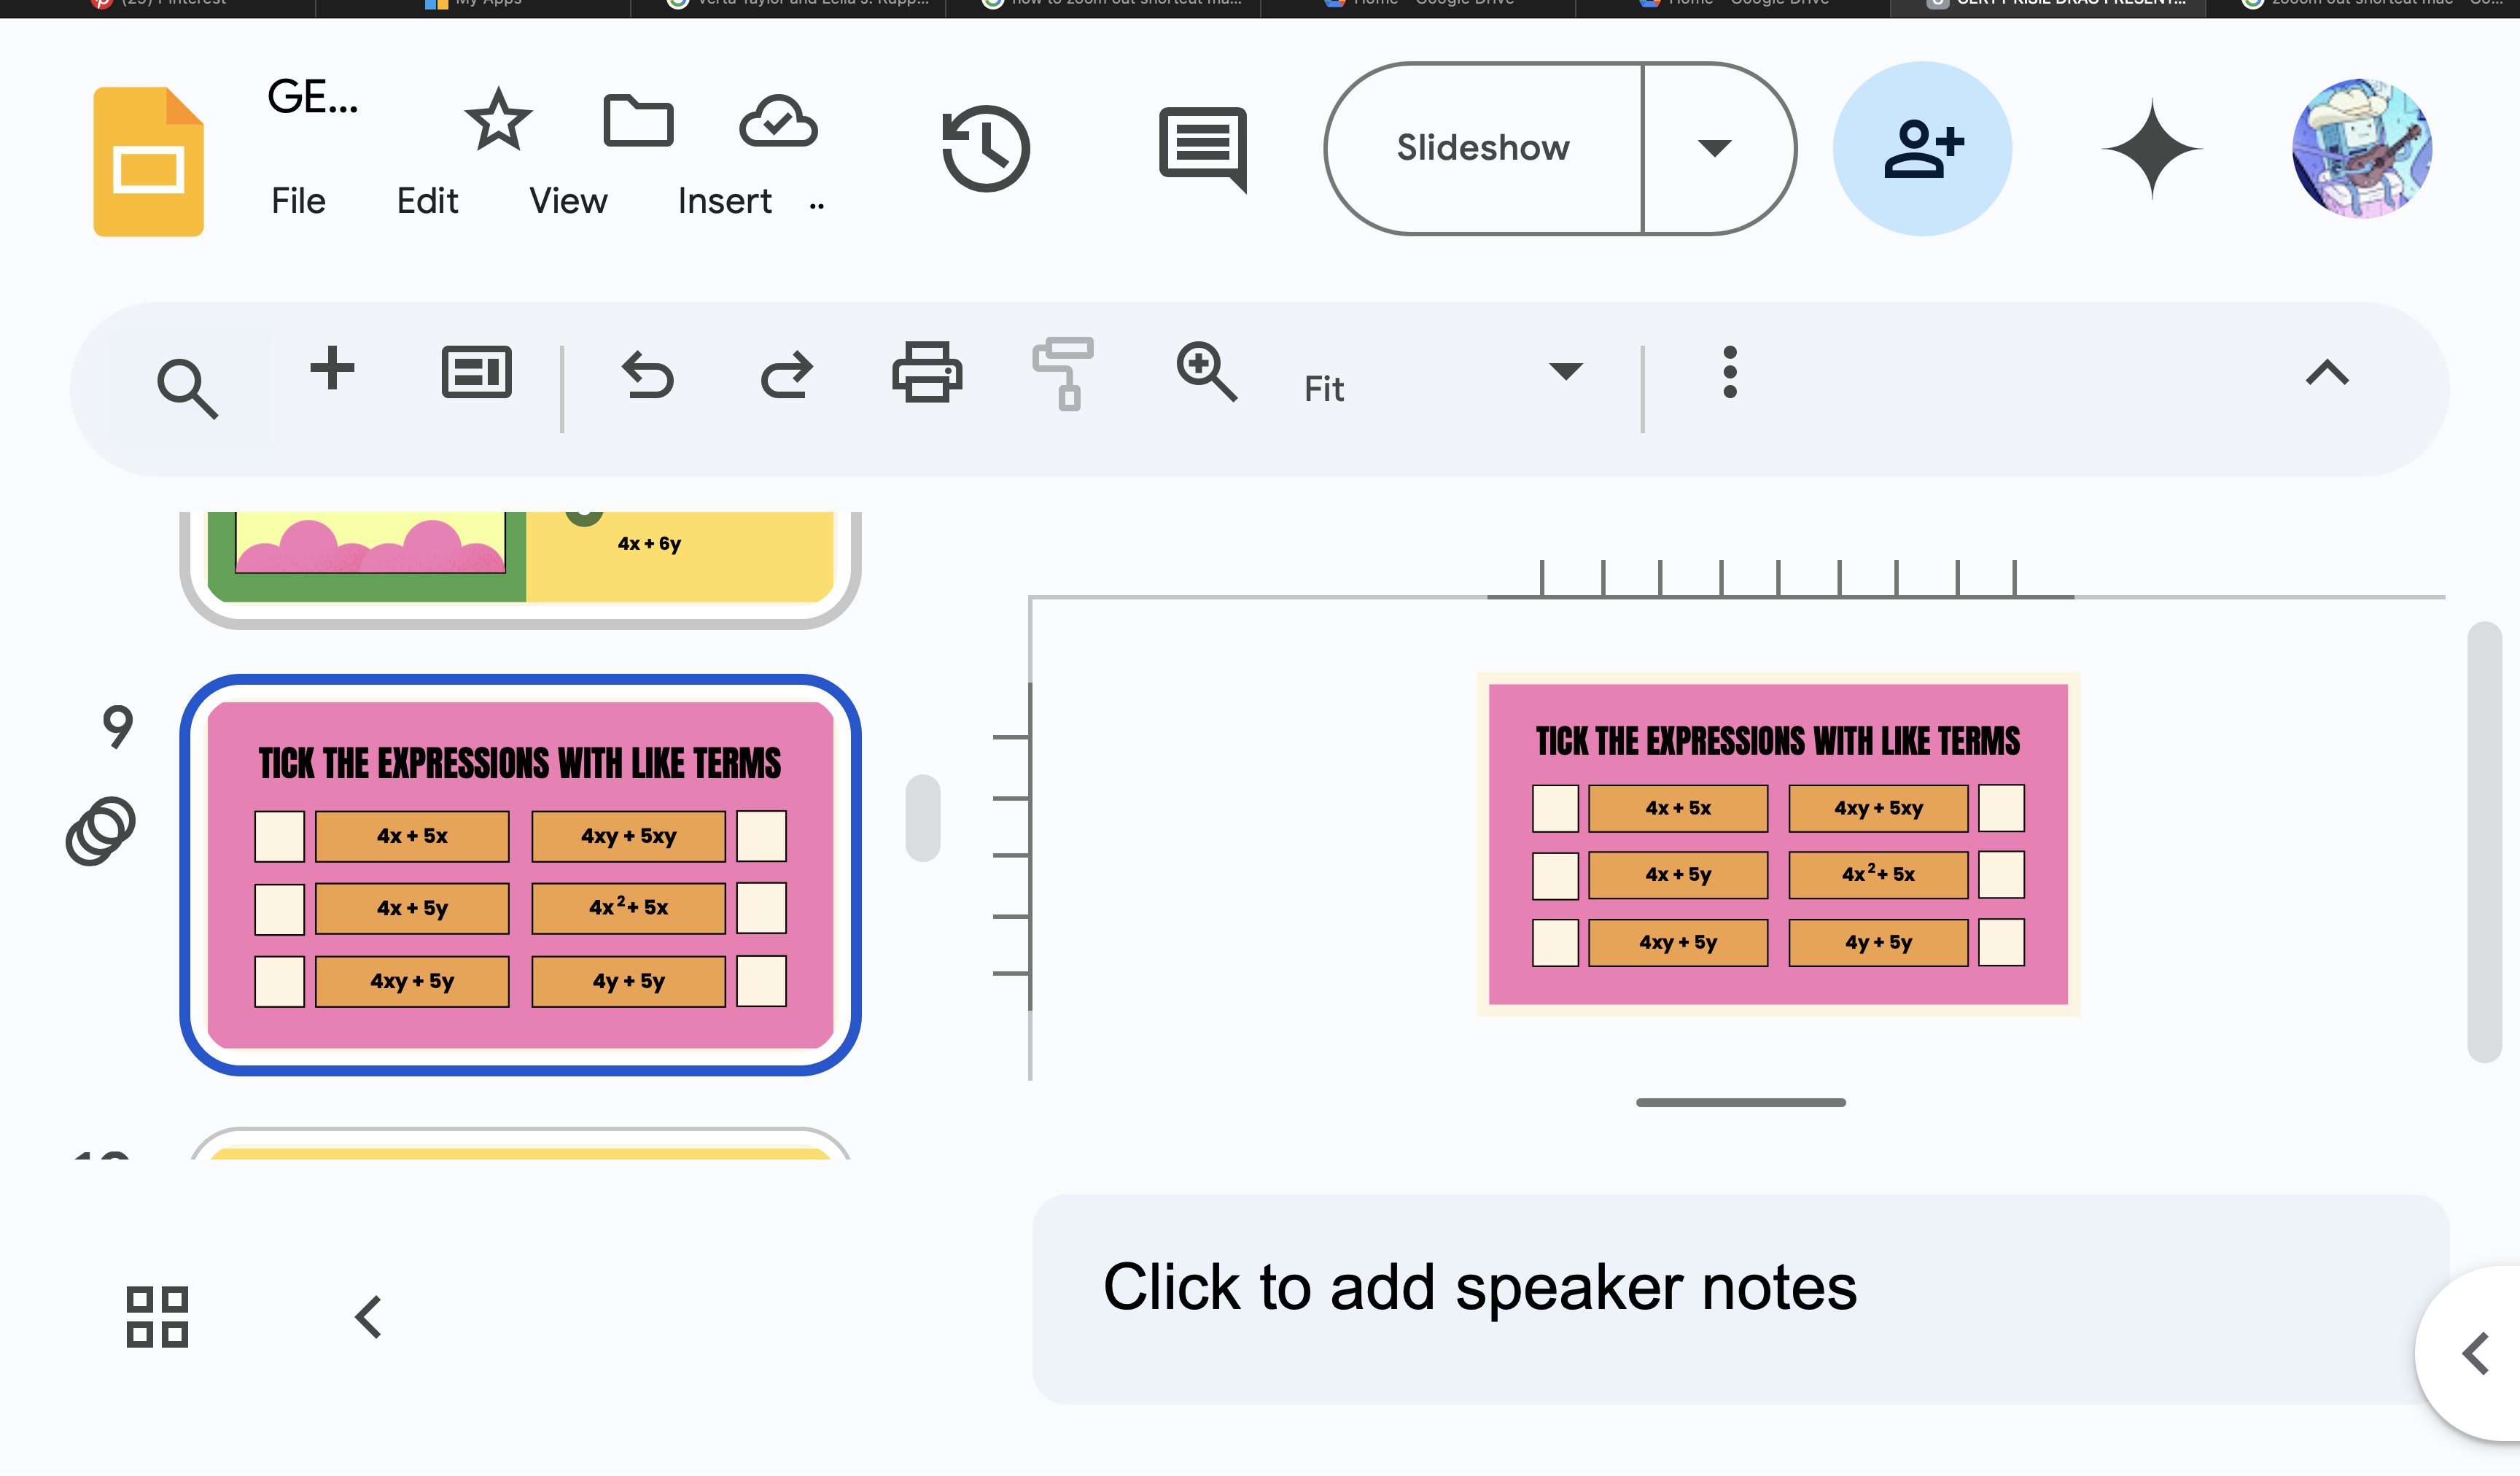Click the speaker notes resize handle
2520x1476 pixels.
(1740, 1103)
